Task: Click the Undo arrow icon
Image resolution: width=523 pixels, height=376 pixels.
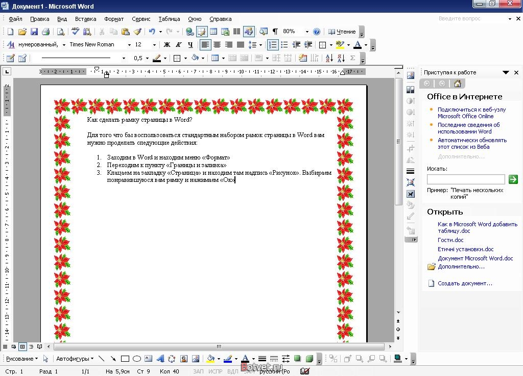Action: (x=152, y=32)
